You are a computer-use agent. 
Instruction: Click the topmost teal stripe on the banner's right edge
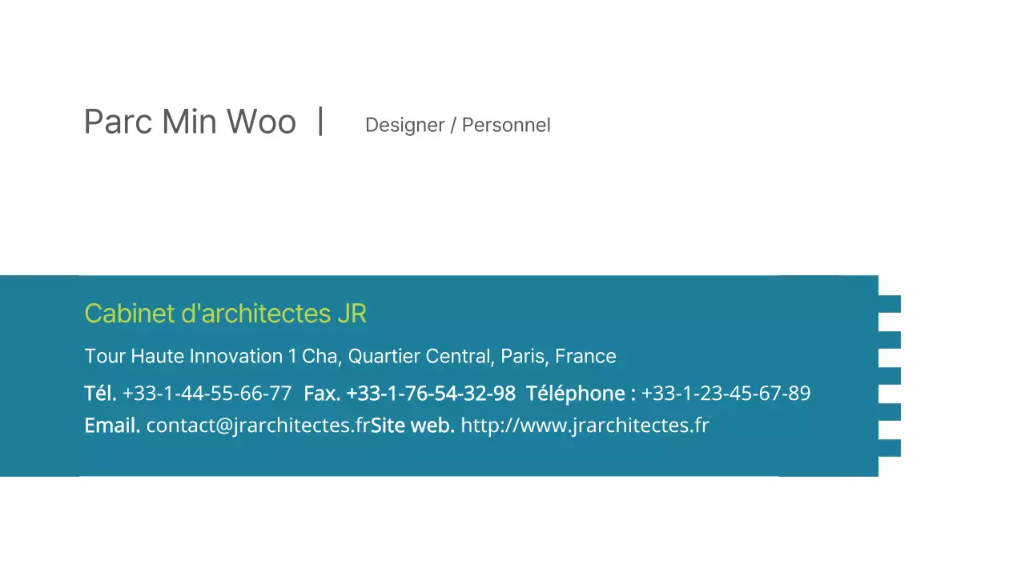[x=890, y=304]
